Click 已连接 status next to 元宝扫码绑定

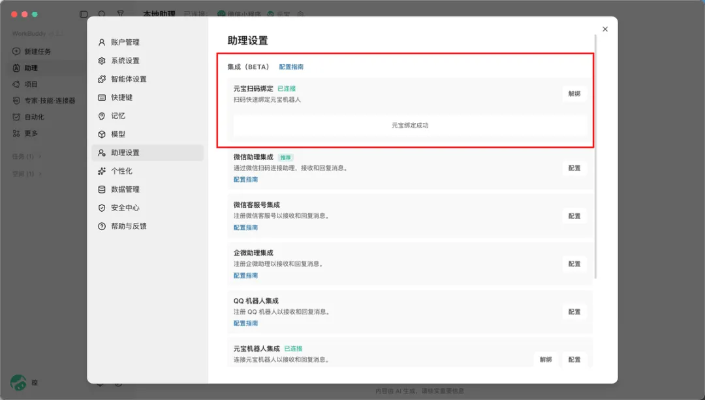click(x=287, y=89)
